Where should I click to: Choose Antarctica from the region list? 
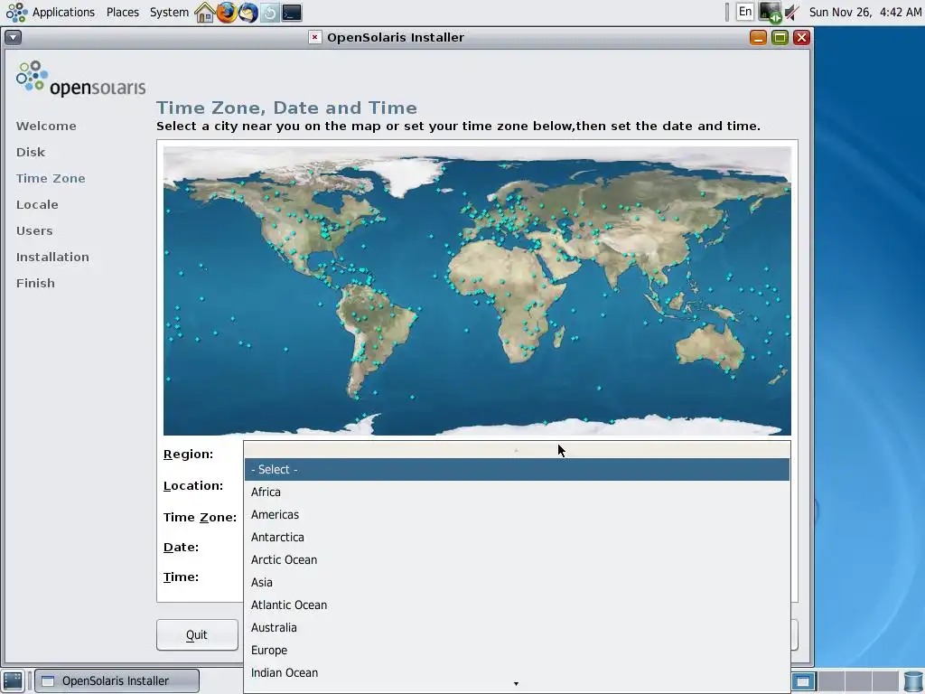click(517, 537)
